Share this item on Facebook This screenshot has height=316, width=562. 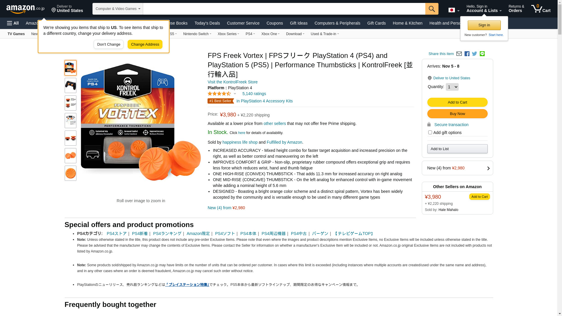467,54
